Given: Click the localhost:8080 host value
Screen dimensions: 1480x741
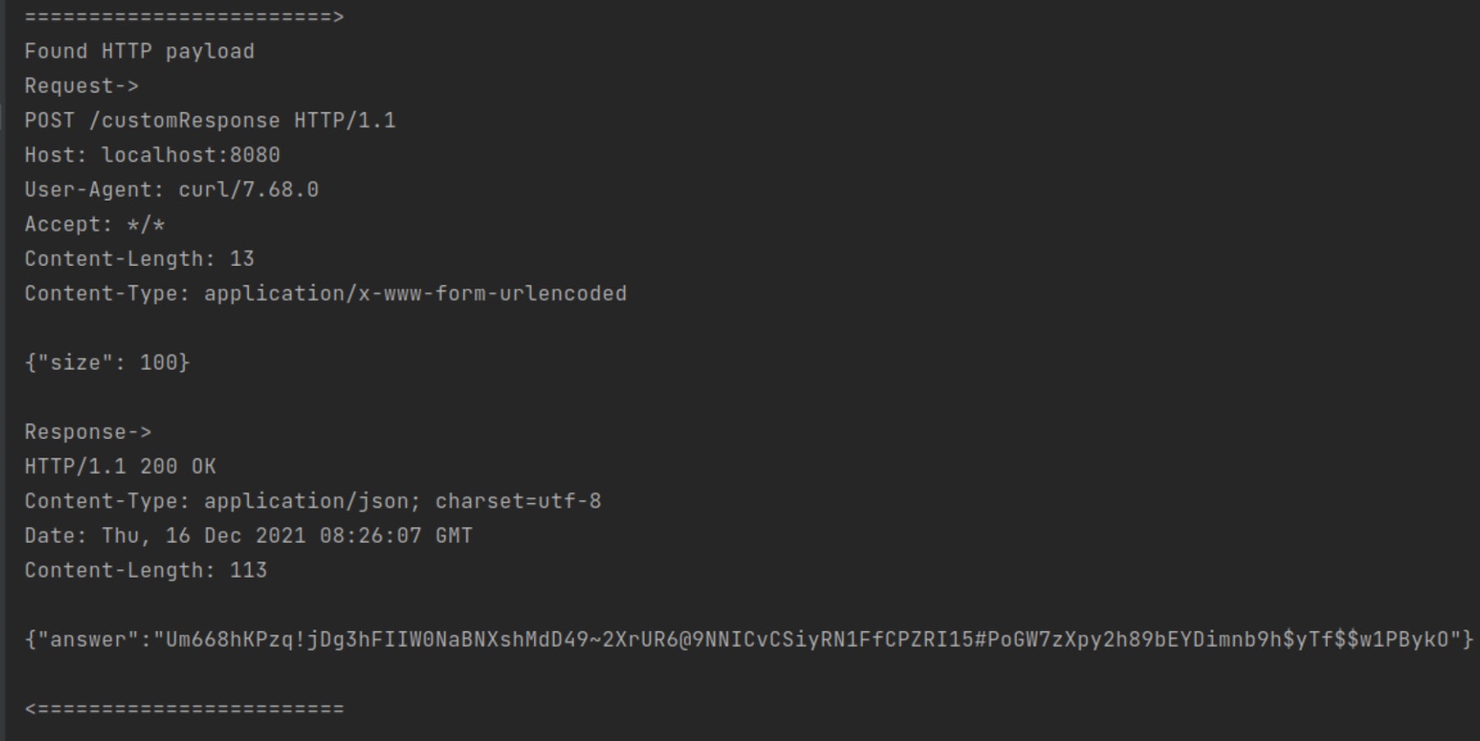Looking at the screenshot, I should tap(190, 155).
